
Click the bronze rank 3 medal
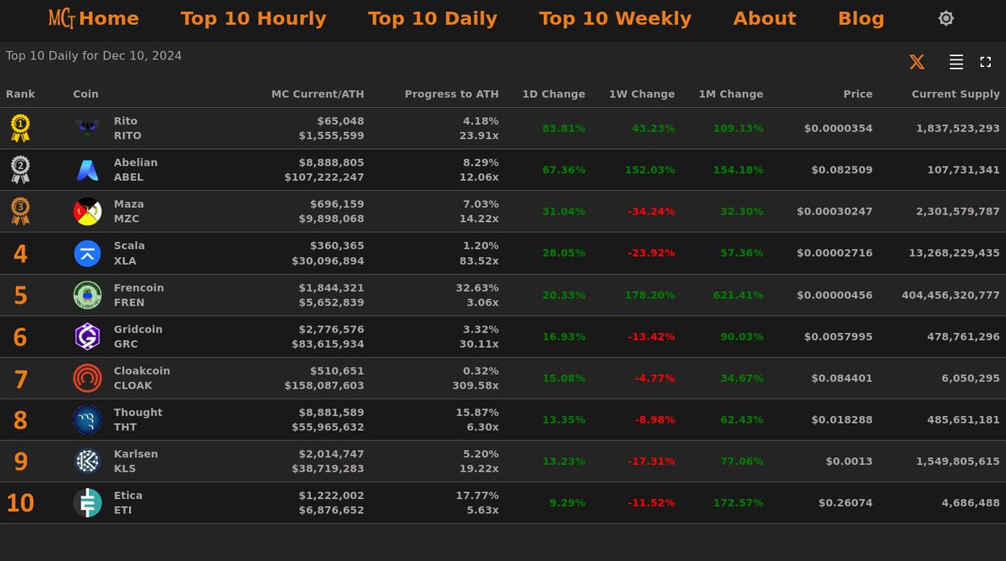pyautogui.click(x=20, y=212)
